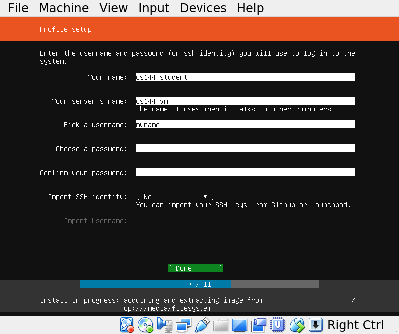This screenshot has width=399, height=334.
Task: Select the Confirm your password field
Action: [x=245, y=173]
